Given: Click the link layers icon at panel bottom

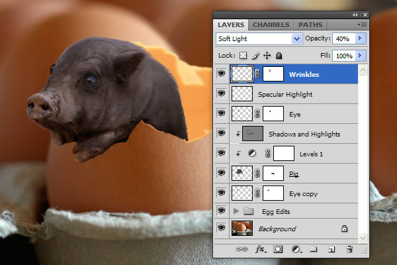Looking at the screenshot, I should (242, 249).
